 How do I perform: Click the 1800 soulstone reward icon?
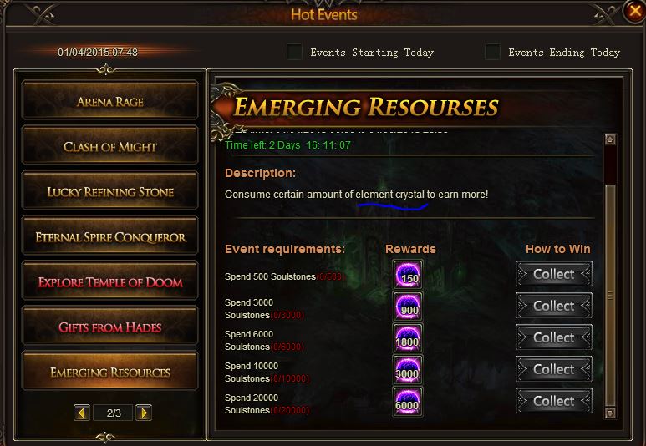click(x=408, y=337)
